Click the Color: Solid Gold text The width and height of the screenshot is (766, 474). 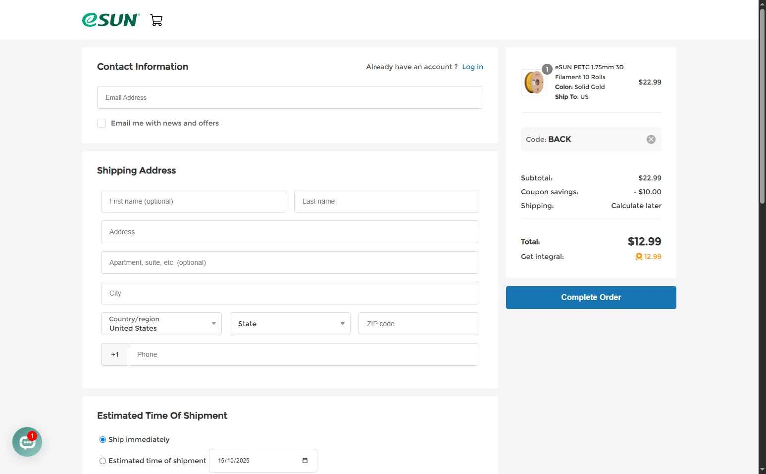click(x=580, y=87)
